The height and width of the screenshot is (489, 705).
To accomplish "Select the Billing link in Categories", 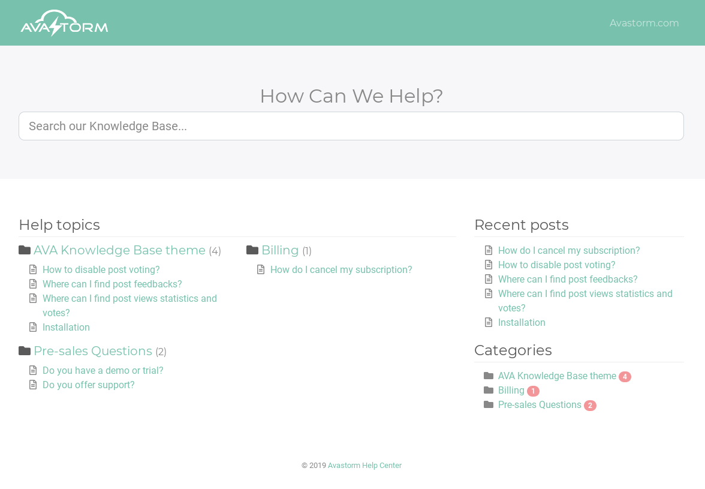I will pyautogui.click(x=511, y=390).
